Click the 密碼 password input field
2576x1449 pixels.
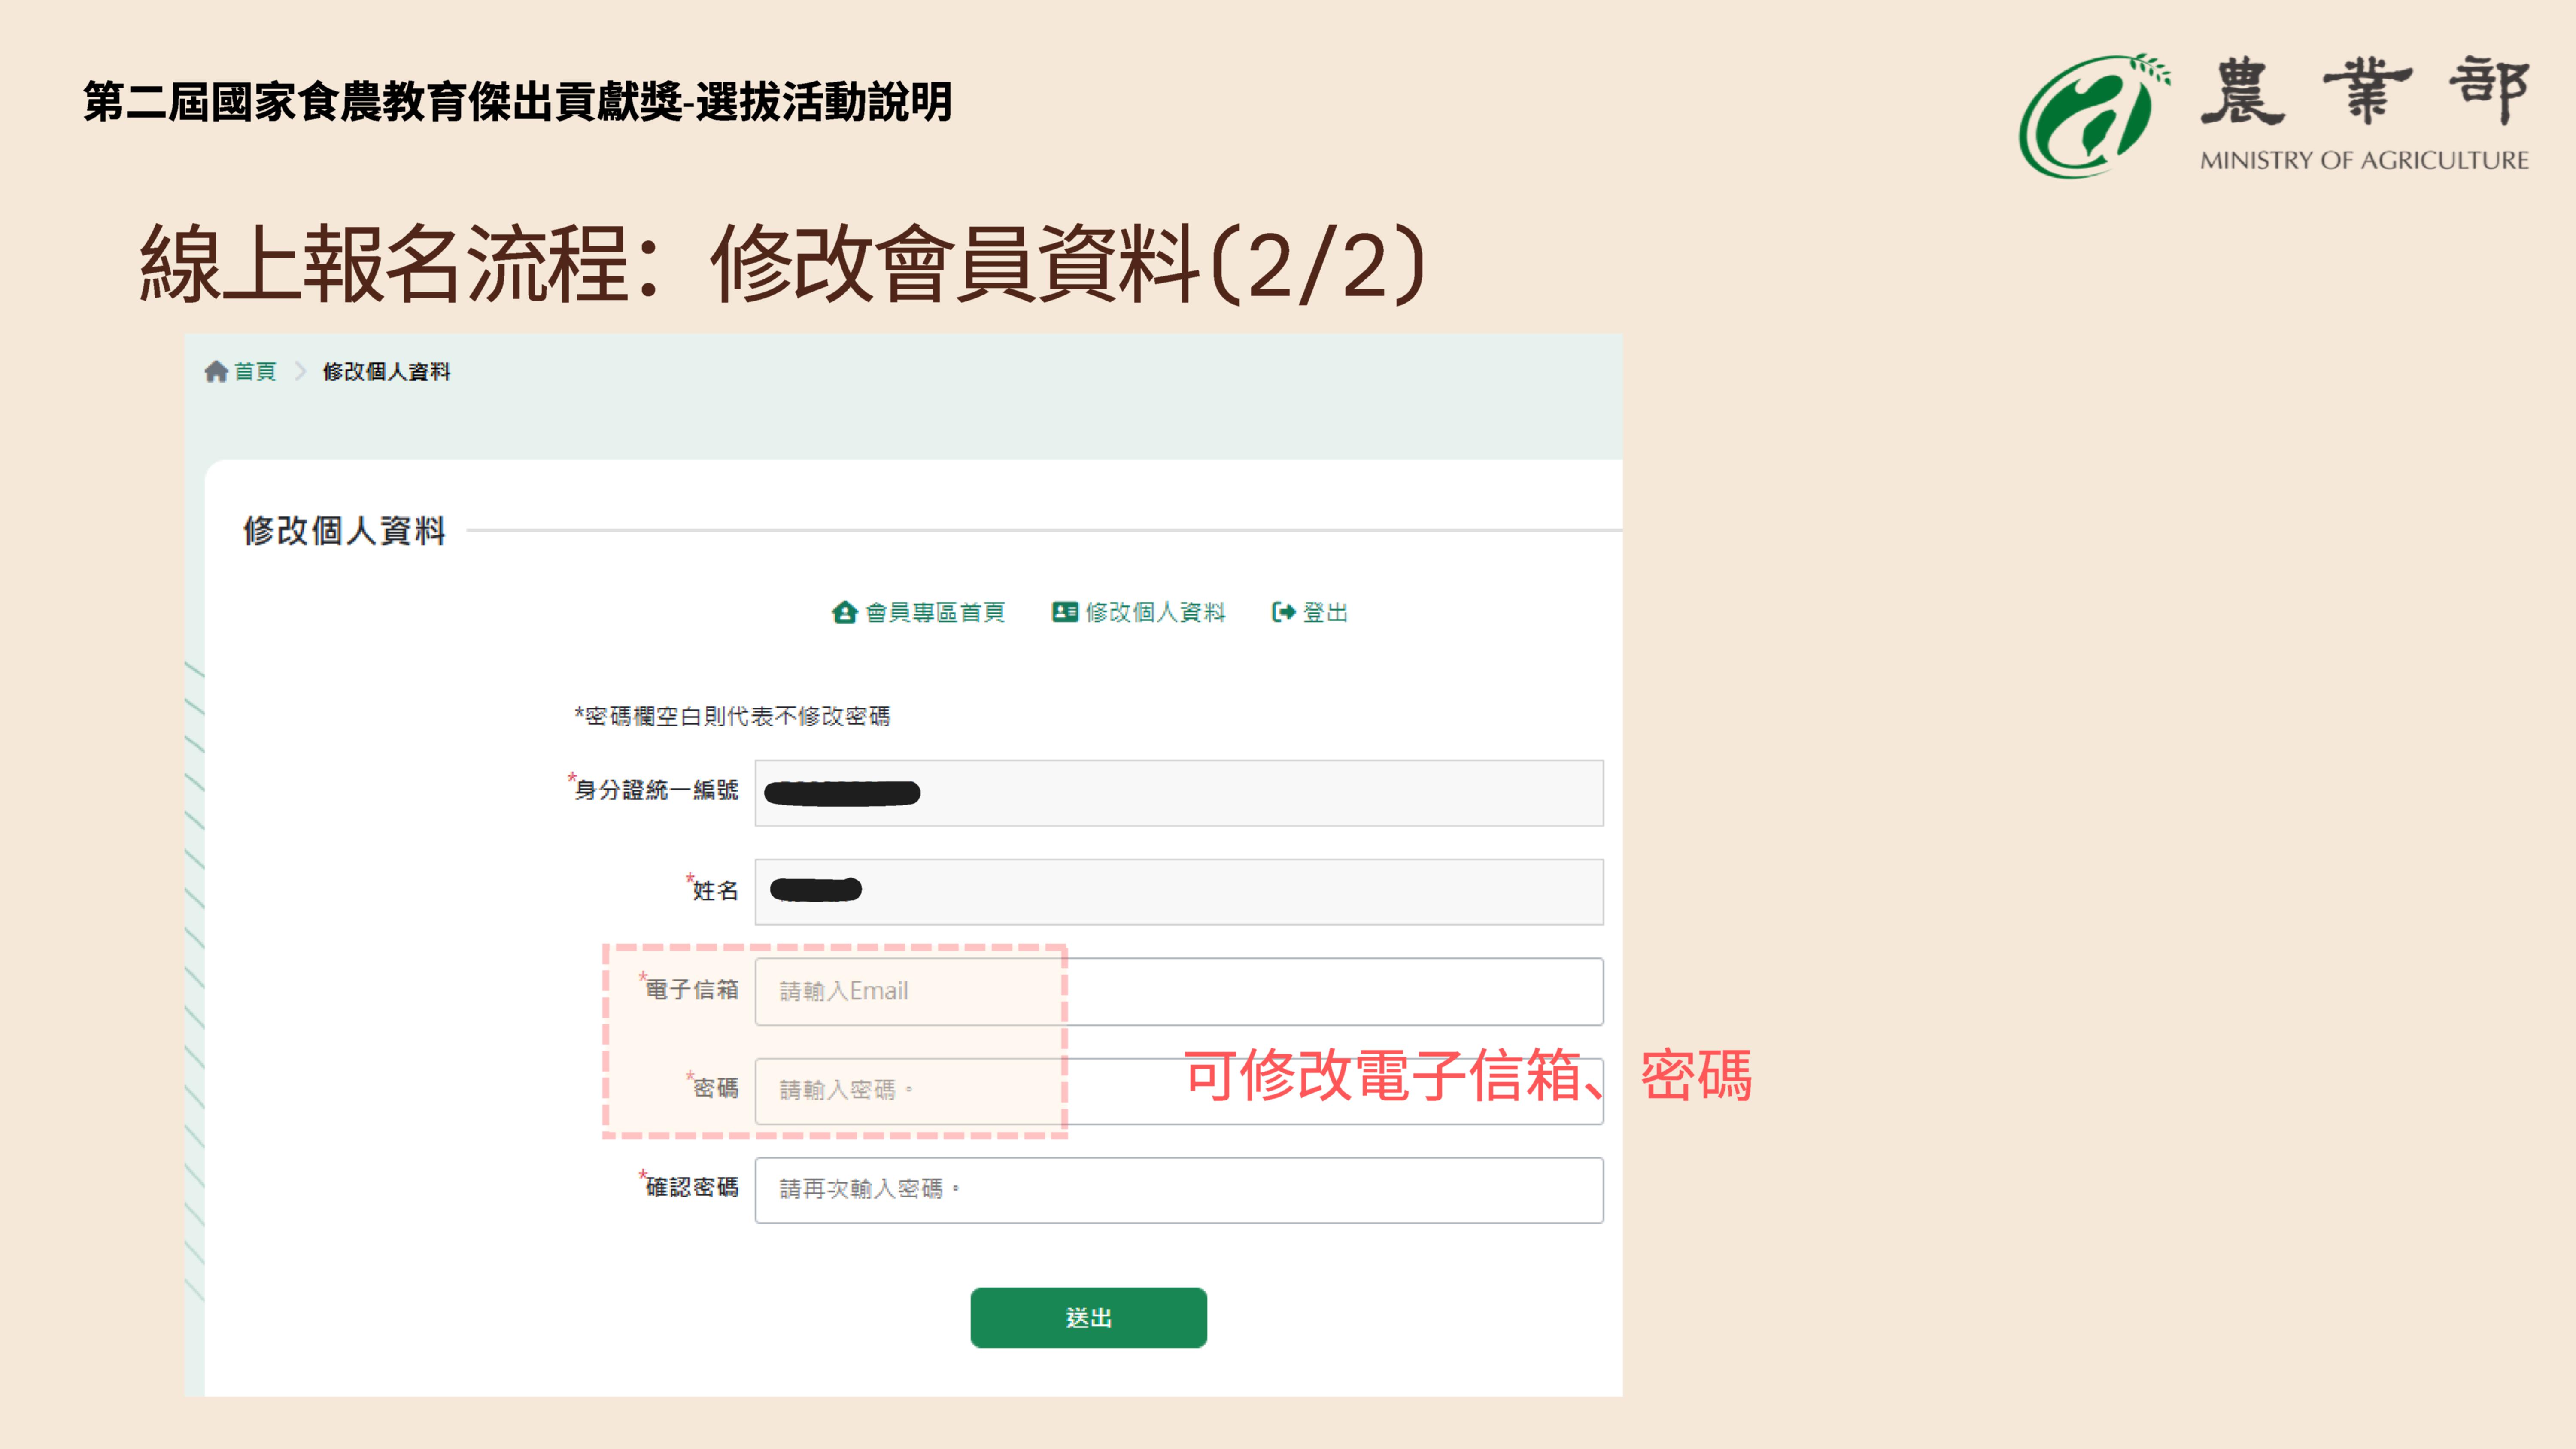tap(1179, 1091)
